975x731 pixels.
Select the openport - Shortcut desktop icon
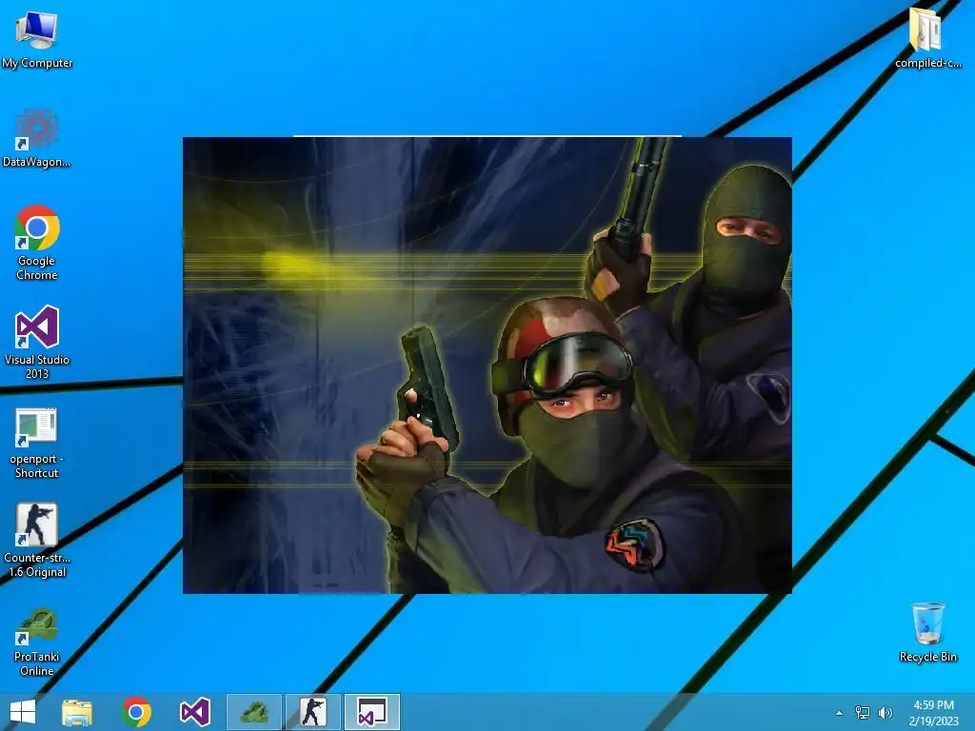point(37,443)
